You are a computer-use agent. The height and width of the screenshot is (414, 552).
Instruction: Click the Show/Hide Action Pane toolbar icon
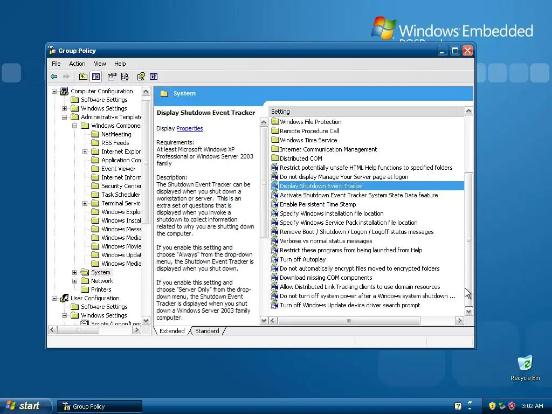tap(154, 77)
